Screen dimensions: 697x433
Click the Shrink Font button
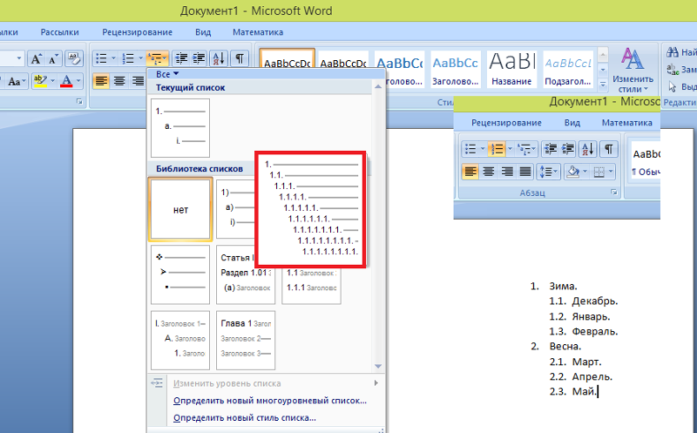coord(53,58)
